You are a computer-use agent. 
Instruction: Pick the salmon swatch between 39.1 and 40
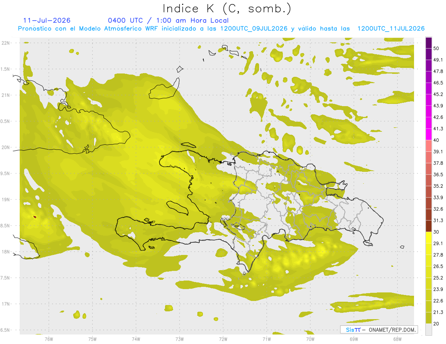(429, 146)
